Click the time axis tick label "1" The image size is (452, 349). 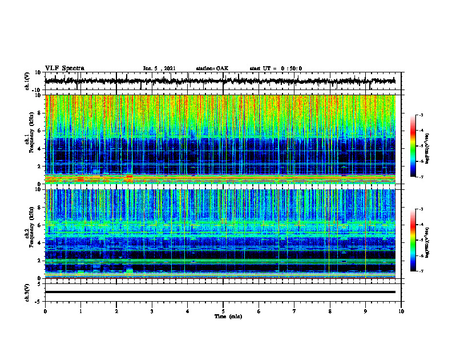coord(80,311)
